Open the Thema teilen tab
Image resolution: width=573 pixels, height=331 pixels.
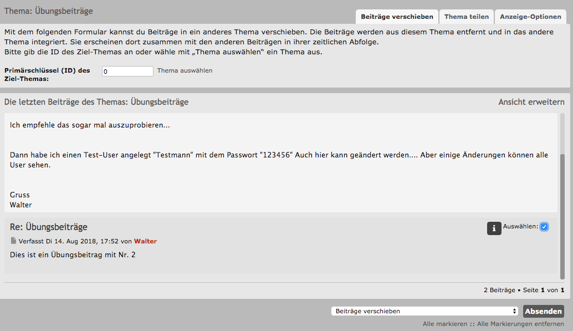point(466,17)
